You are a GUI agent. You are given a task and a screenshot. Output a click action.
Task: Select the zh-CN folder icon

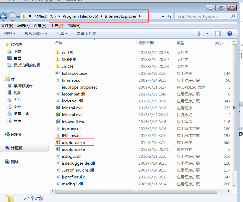coord(58,66)
